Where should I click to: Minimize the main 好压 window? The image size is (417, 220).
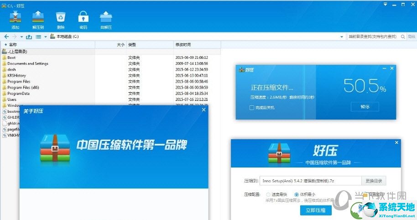[x=394, y=5]
